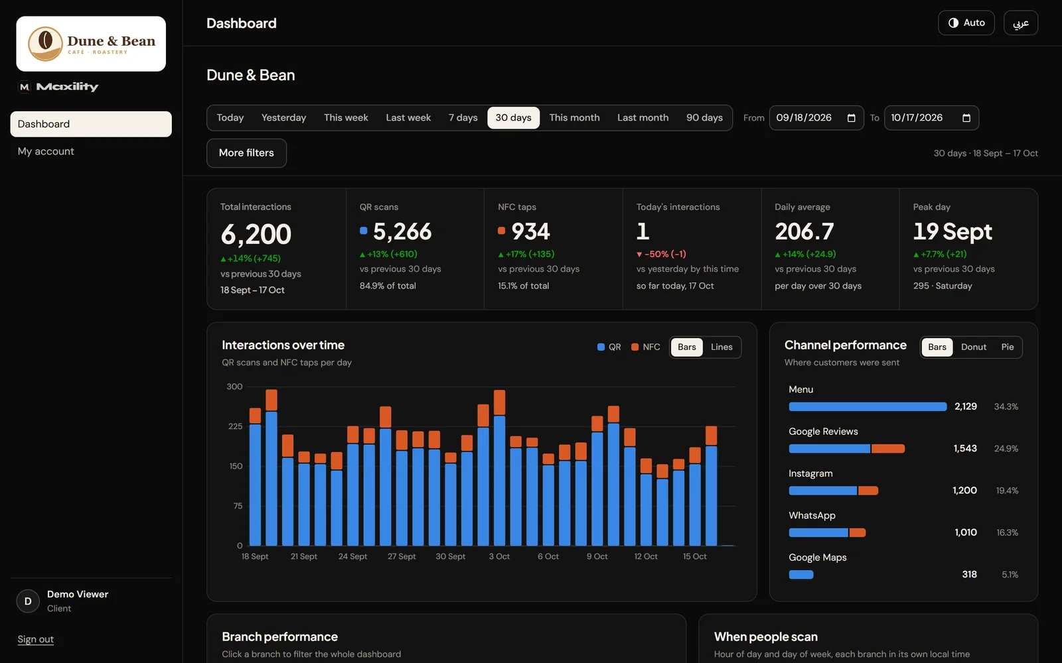
Task: Click the Daily average value 206.7
Action: 804,231
